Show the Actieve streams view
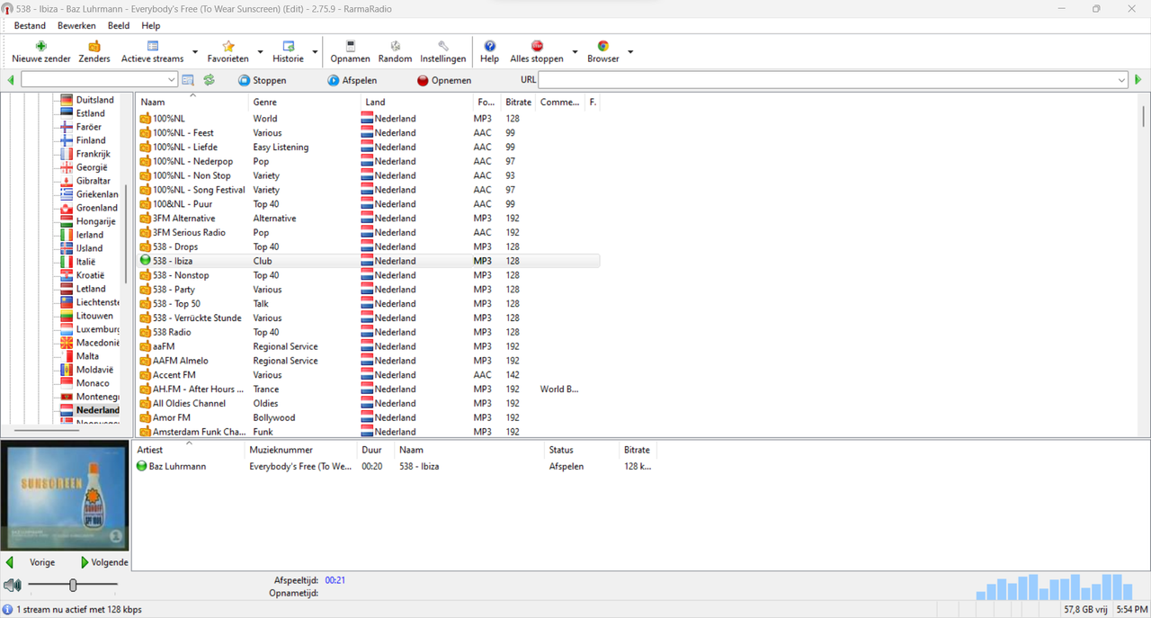 (153, 52)
